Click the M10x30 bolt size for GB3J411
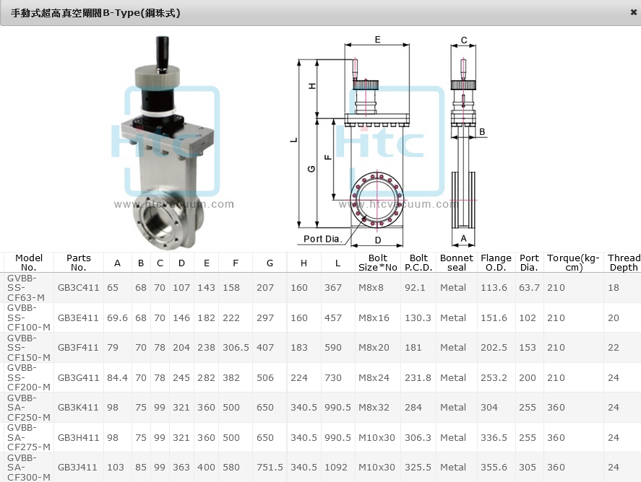 377,467
